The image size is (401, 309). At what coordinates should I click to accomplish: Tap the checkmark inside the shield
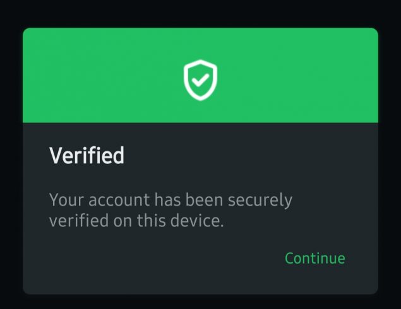tap(200, 80)
